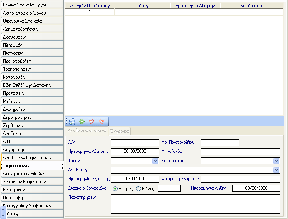Open Αποζημιώσεις Βλαβών section
Image resolution: width=288 pixels, height=219 pixels.
coord(32,174)
